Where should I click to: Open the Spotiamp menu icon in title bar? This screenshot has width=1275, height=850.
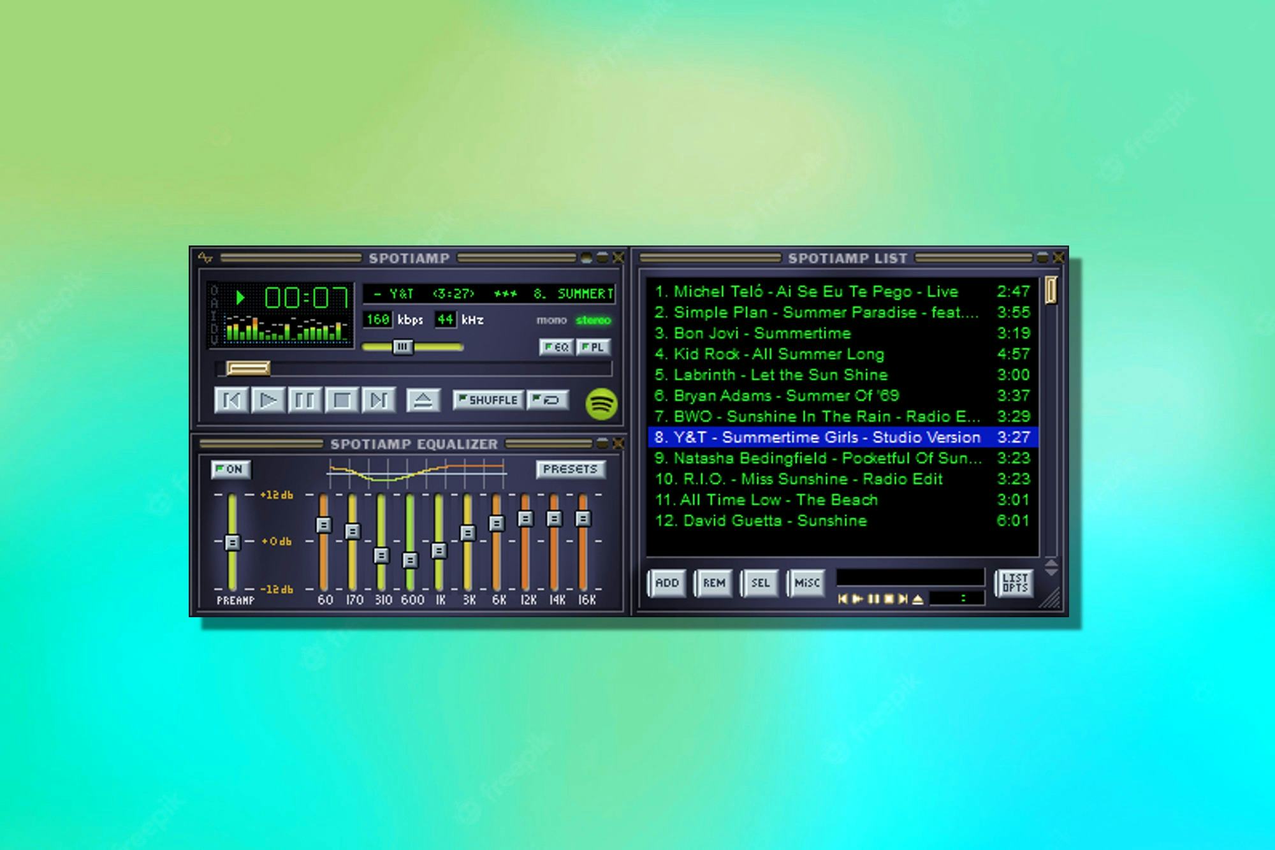coord(205,258)
